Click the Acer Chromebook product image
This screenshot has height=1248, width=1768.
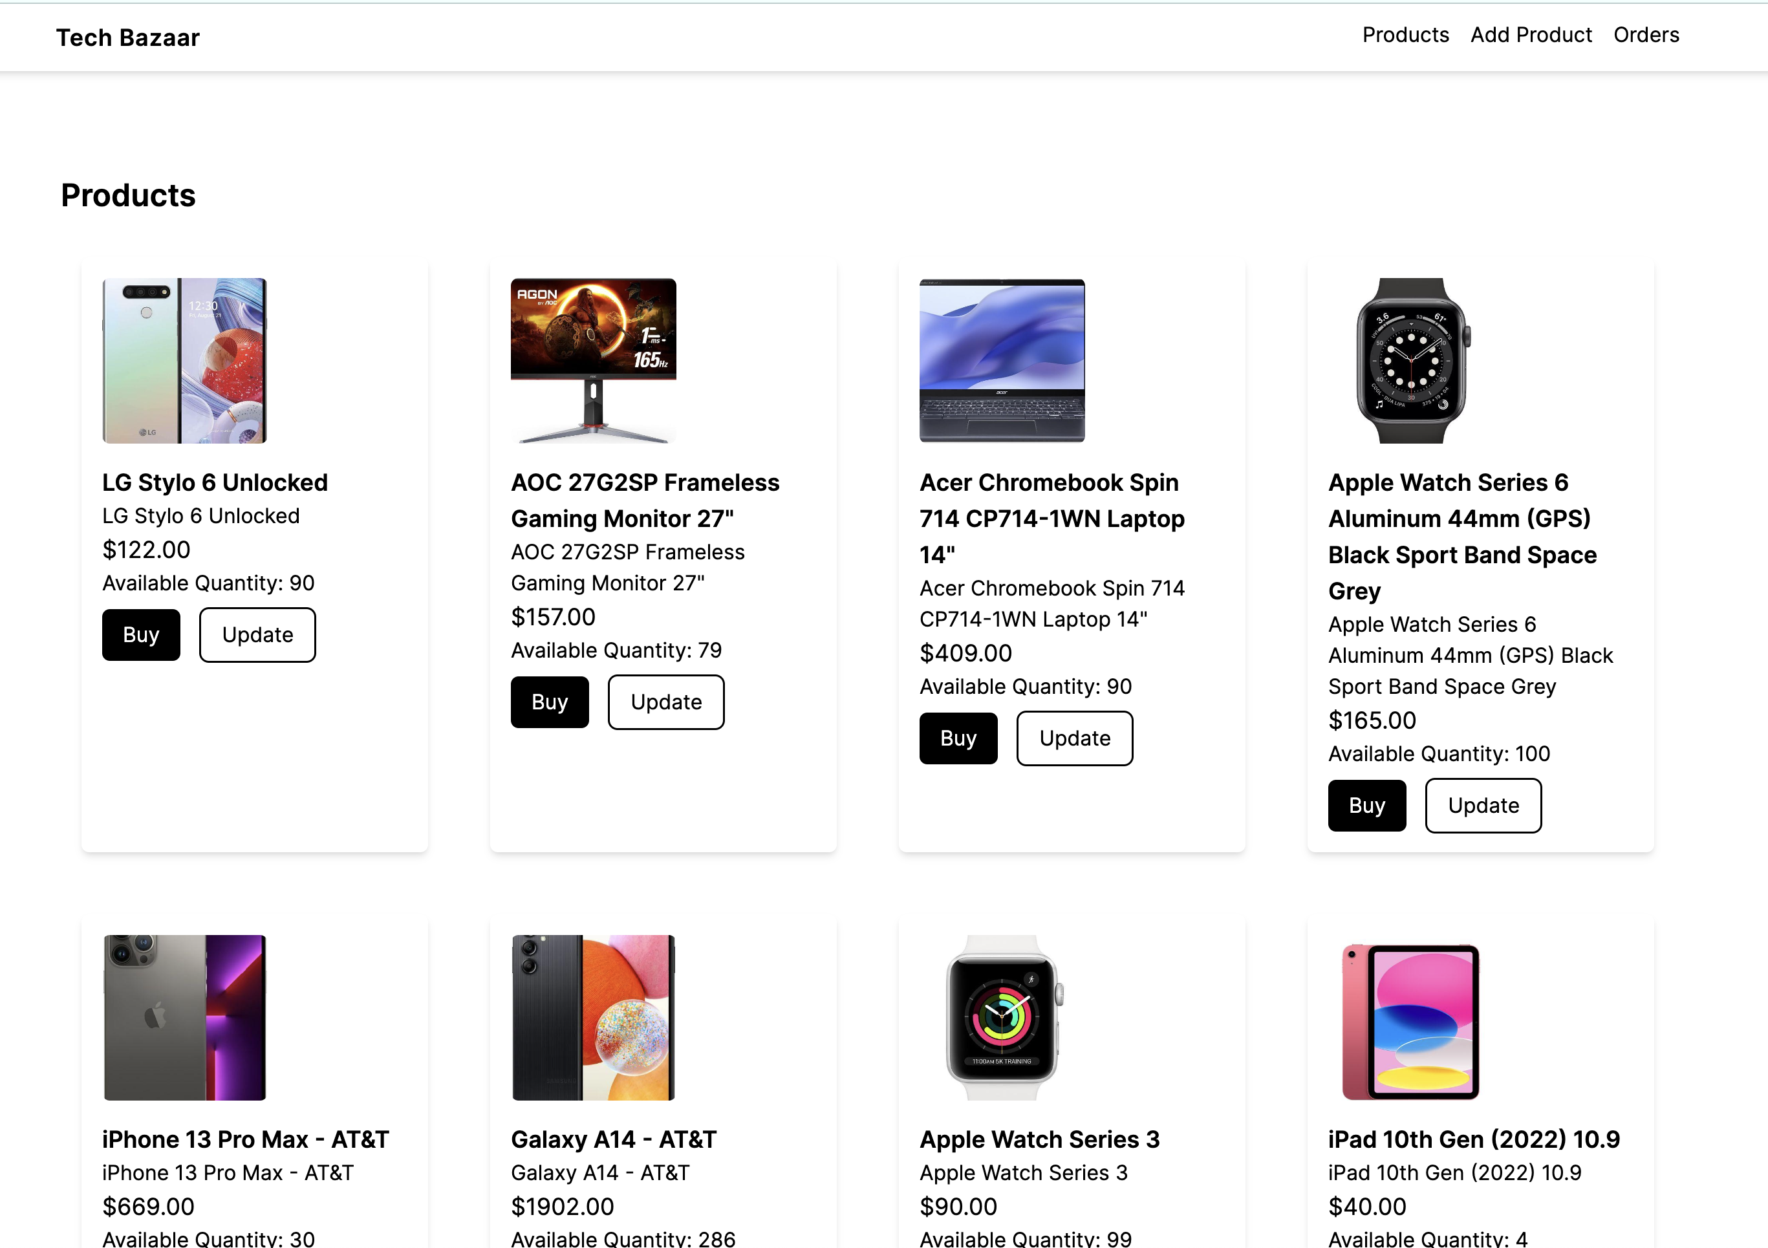click(1001, 360)
